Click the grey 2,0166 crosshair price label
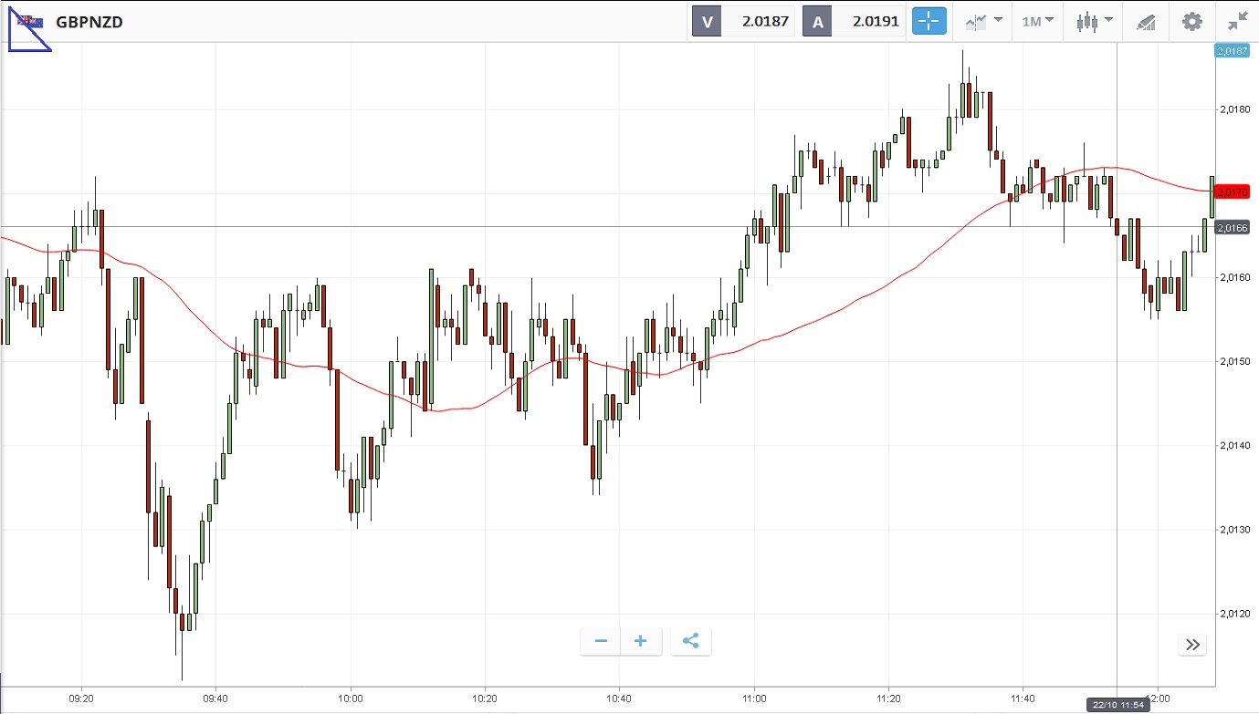The width and height of the screenshot is (1259, 714). pos(1233,227)
